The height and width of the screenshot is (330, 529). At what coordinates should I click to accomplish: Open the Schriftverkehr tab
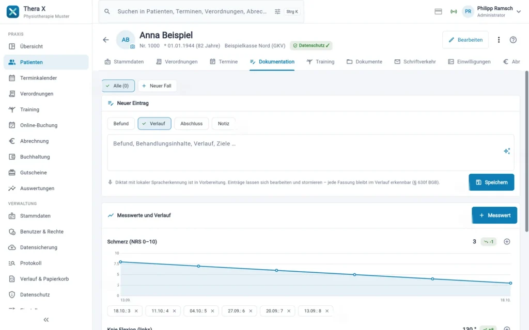(415, 62)
